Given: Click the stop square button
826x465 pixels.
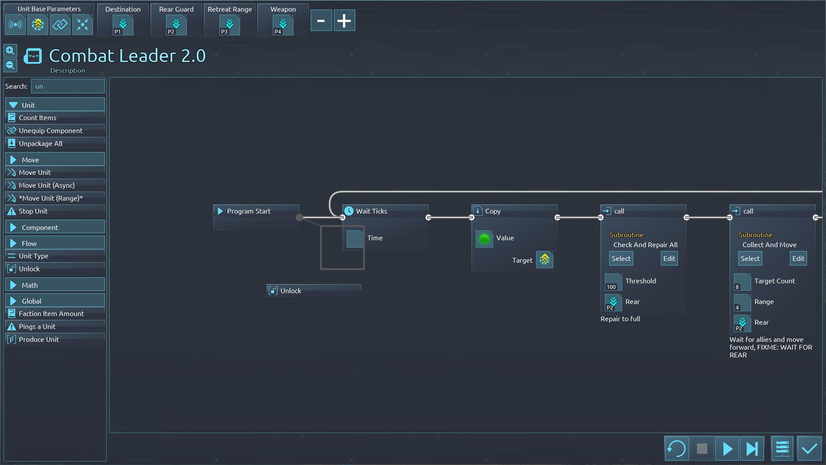Looking at the screenshot, I should pyautogui.click(x=702, y=449).
